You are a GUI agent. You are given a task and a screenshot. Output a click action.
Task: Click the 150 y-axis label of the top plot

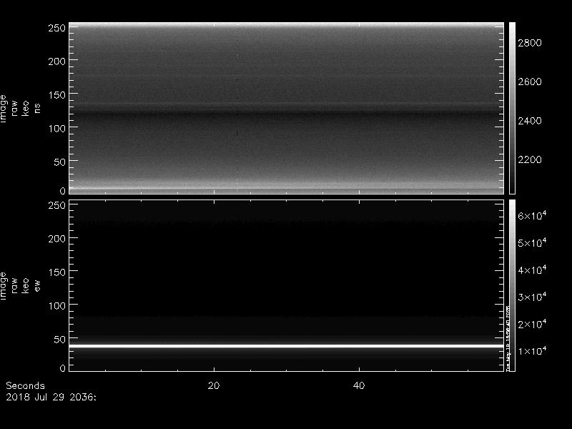point(57,95)
